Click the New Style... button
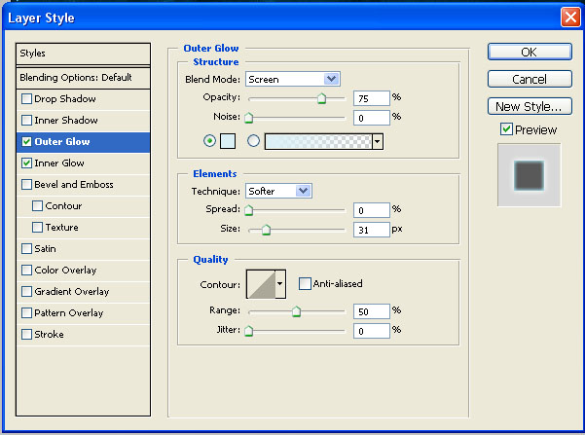 (x=529, y=106)
